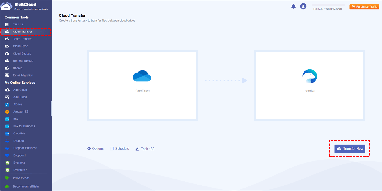Click the Dropbox Business icon

7,148
